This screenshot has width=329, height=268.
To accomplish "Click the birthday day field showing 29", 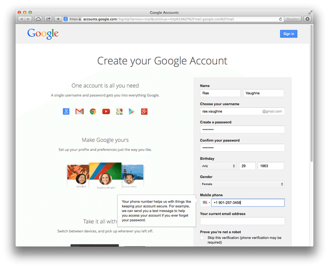I will click(x=247, y=166).
